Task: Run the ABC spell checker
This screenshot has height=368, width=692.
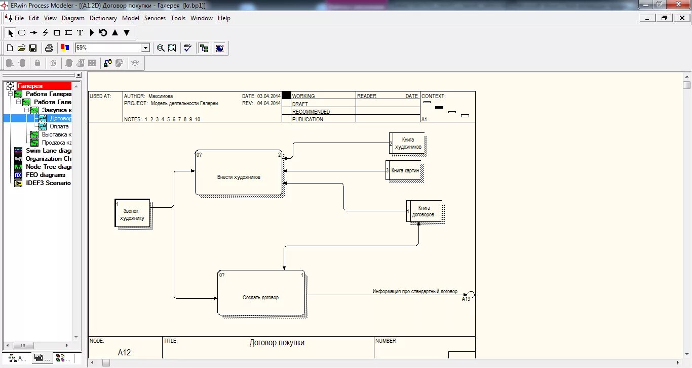Action: tap(188, 48)
